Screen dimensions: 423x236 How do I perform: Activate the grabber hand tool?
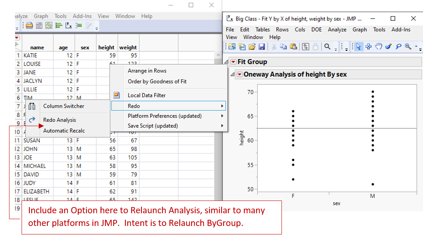(x=378, y=46)
